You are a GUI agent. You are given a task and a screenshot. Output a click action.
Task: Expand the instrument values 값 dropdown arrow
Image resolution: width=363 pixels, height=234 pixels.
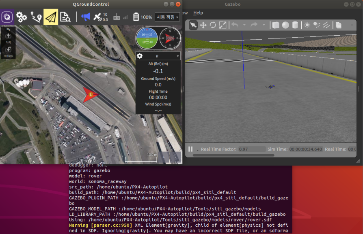(x=178, y=56)
